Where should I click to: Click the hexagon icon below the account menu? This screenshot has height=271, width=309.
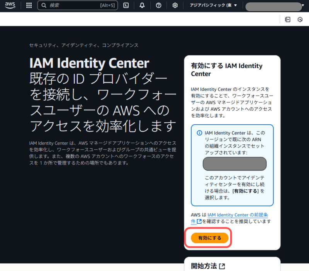300,19
